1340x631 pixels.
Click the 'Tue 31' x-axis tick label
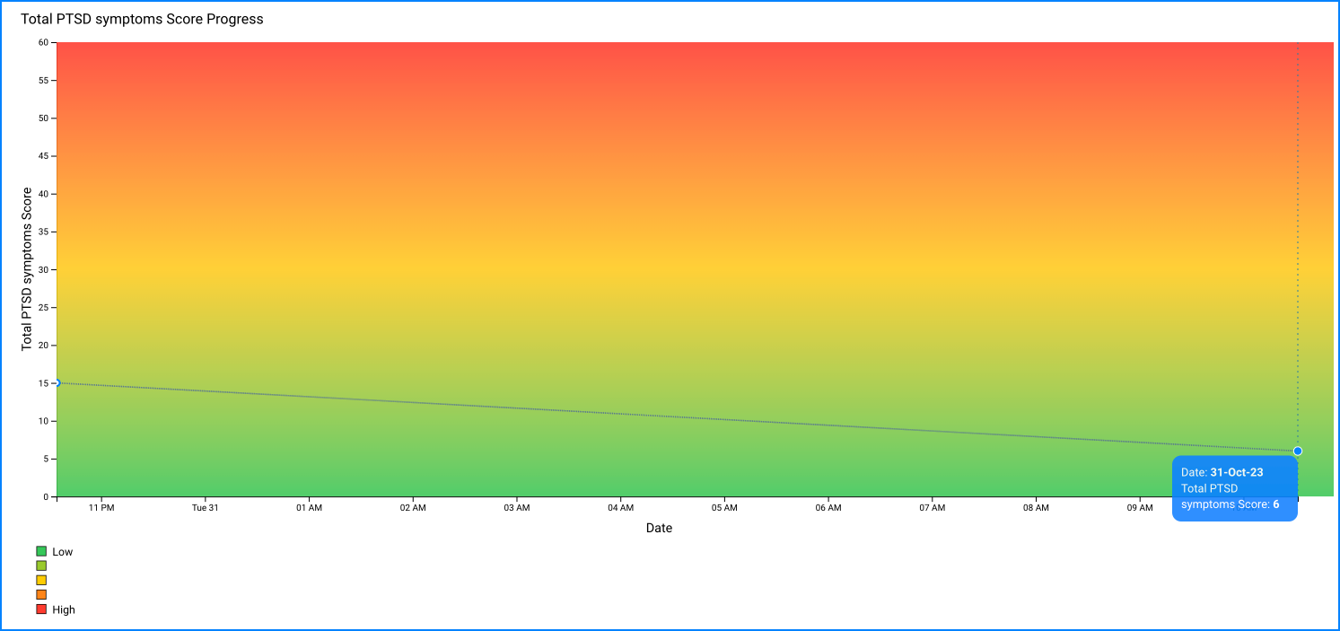[206, 508]
